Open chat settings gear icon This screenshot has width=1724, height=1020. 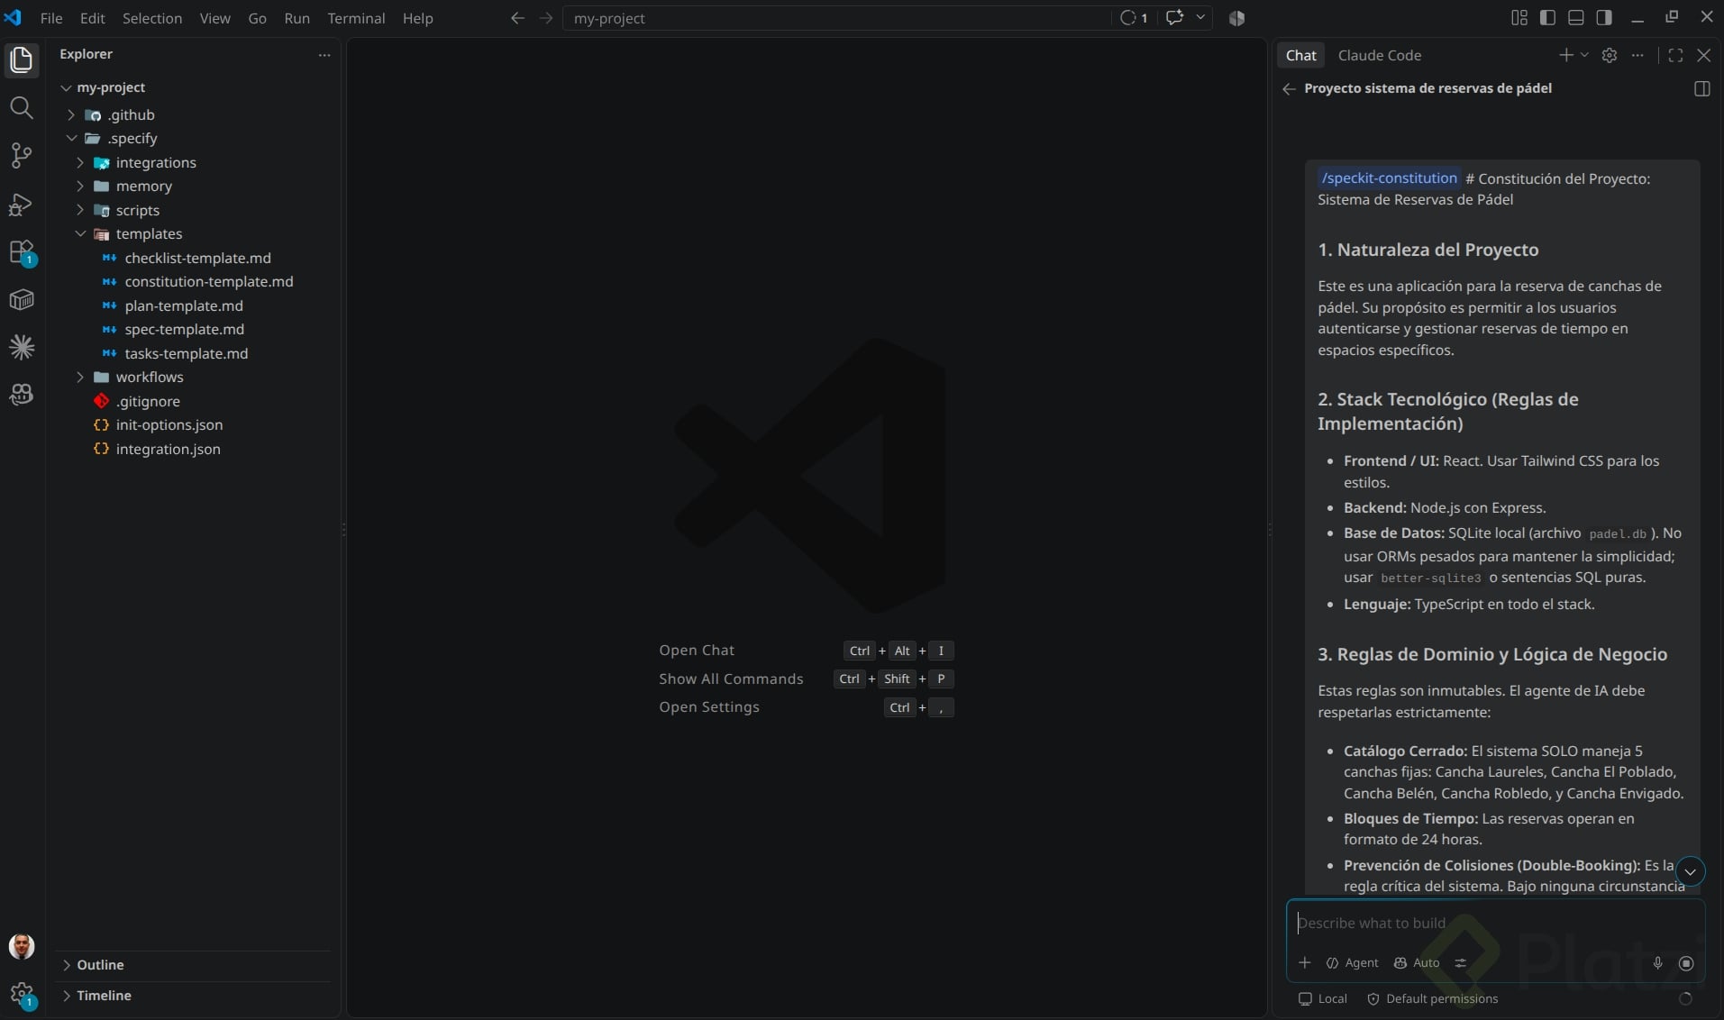(1610, 56)
